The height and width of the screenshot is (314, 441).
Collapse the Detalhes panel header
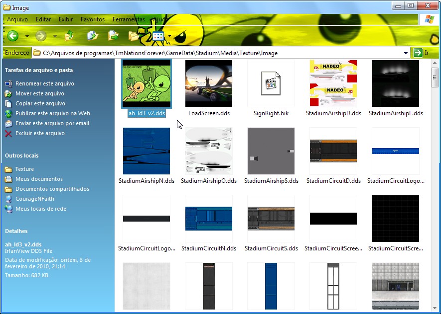tap(16, 232)
